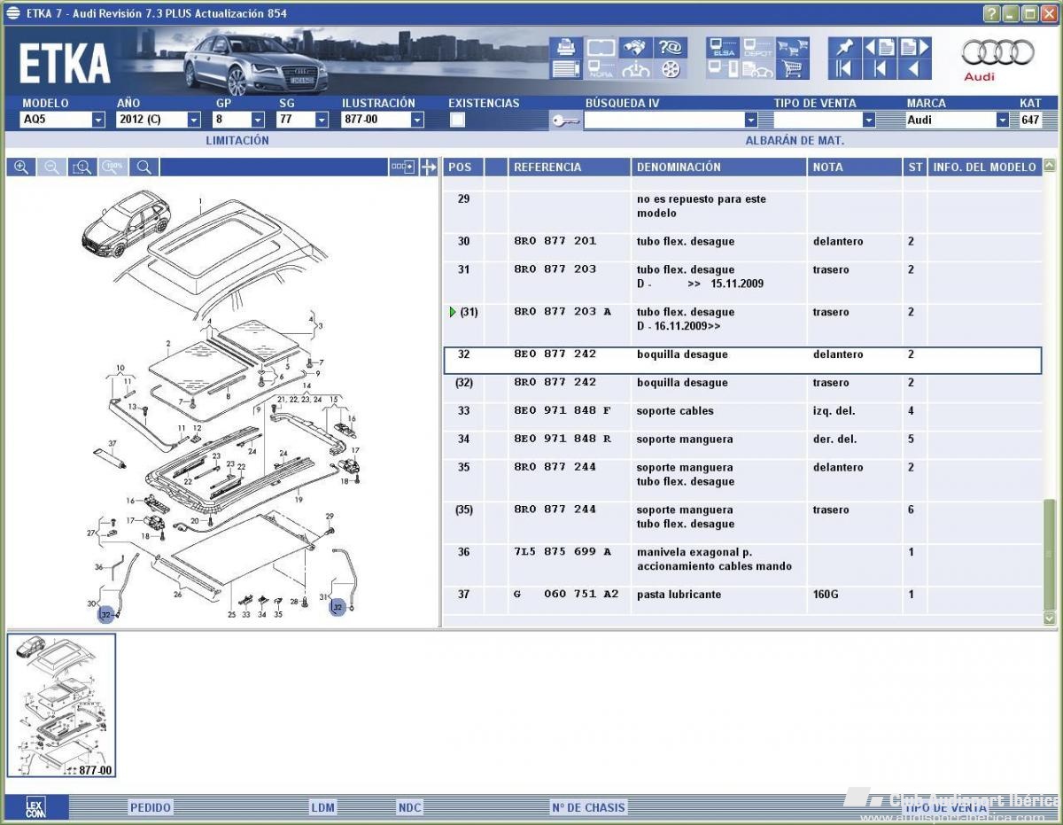Viewport: 1063px width, 825px height.
Task: Expand the TIPO DE VENTA dropdown at top
Action: click(869, 121)
